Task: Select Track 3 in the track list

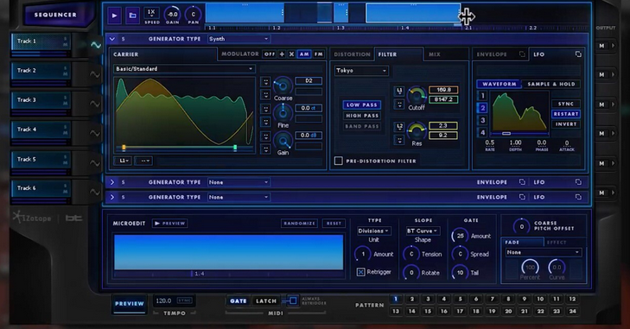Action: point(41,100)
